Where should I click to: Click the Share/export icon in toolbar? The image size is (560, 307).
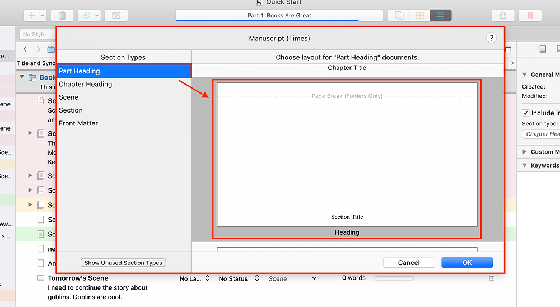pyautogui.click(x=503, y=15)
